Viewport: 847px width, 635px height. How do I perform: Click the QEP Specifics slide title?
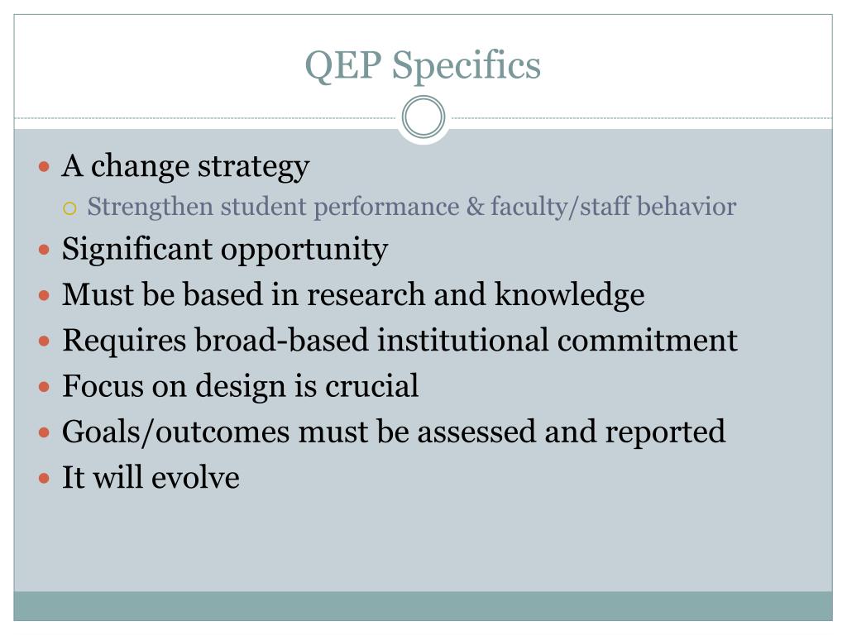423,66
